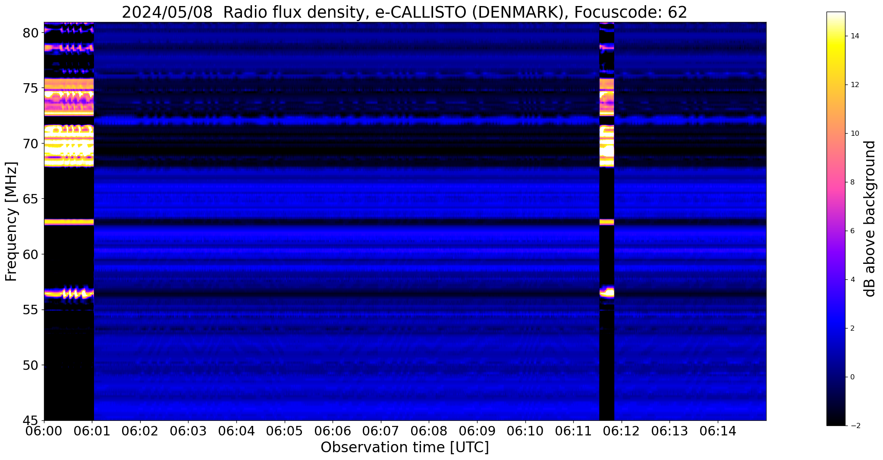Click the colorbar tick value 4
883x460 pixels.
tap(852, 280)
